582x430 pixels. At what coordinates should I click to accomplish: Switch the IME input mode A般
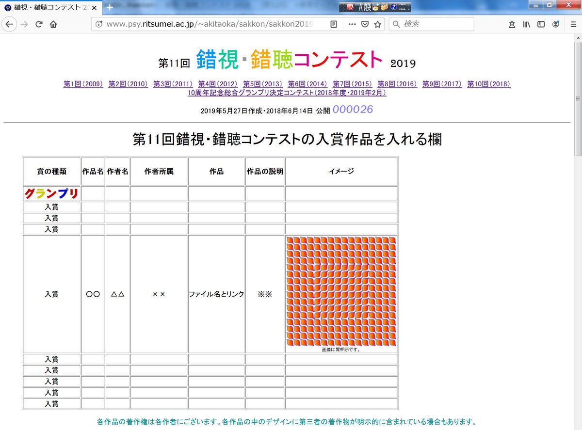(364, 7)
